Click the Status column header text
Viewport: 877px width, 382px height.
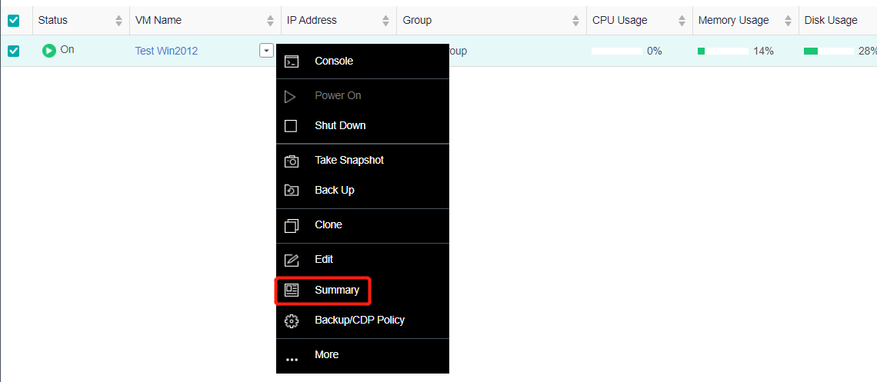[52, 21]
